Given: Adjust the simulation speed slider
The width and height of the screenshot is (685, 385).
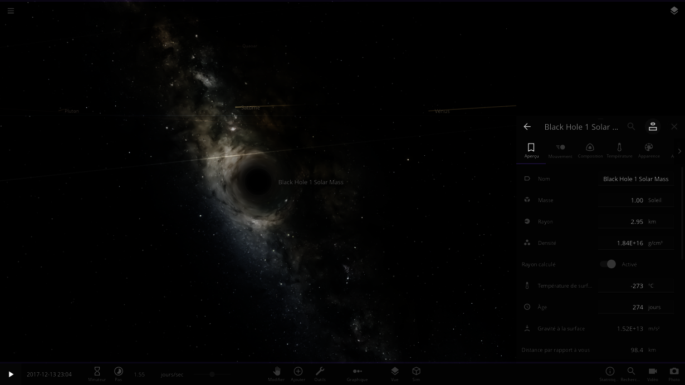Looking at the screenshot, I should click(212, 374).
